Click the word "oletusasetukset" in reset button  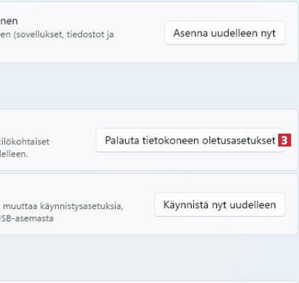click(239, 140)
